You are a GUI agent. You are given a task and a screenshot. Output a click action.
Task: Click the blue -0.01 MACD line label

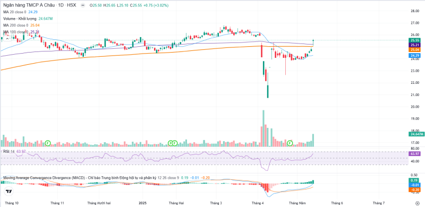tap(415, 185)
